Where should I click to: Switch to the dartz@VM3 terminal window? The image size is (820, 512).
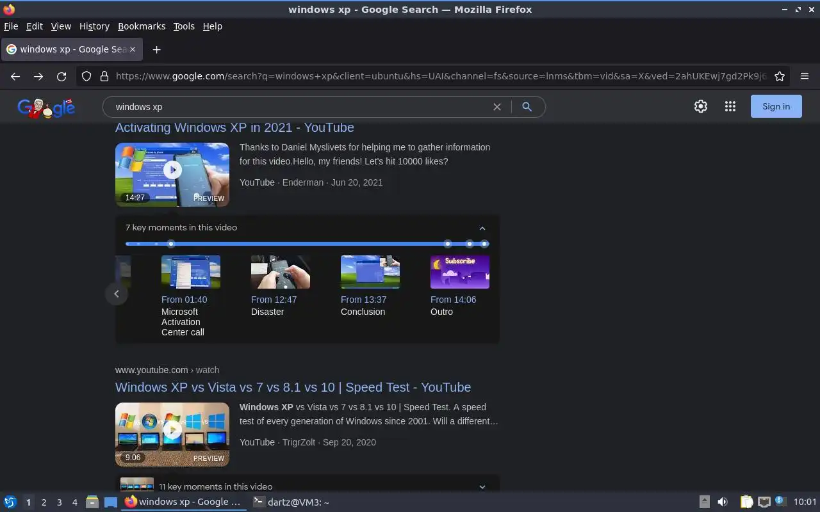click(291, 502)
